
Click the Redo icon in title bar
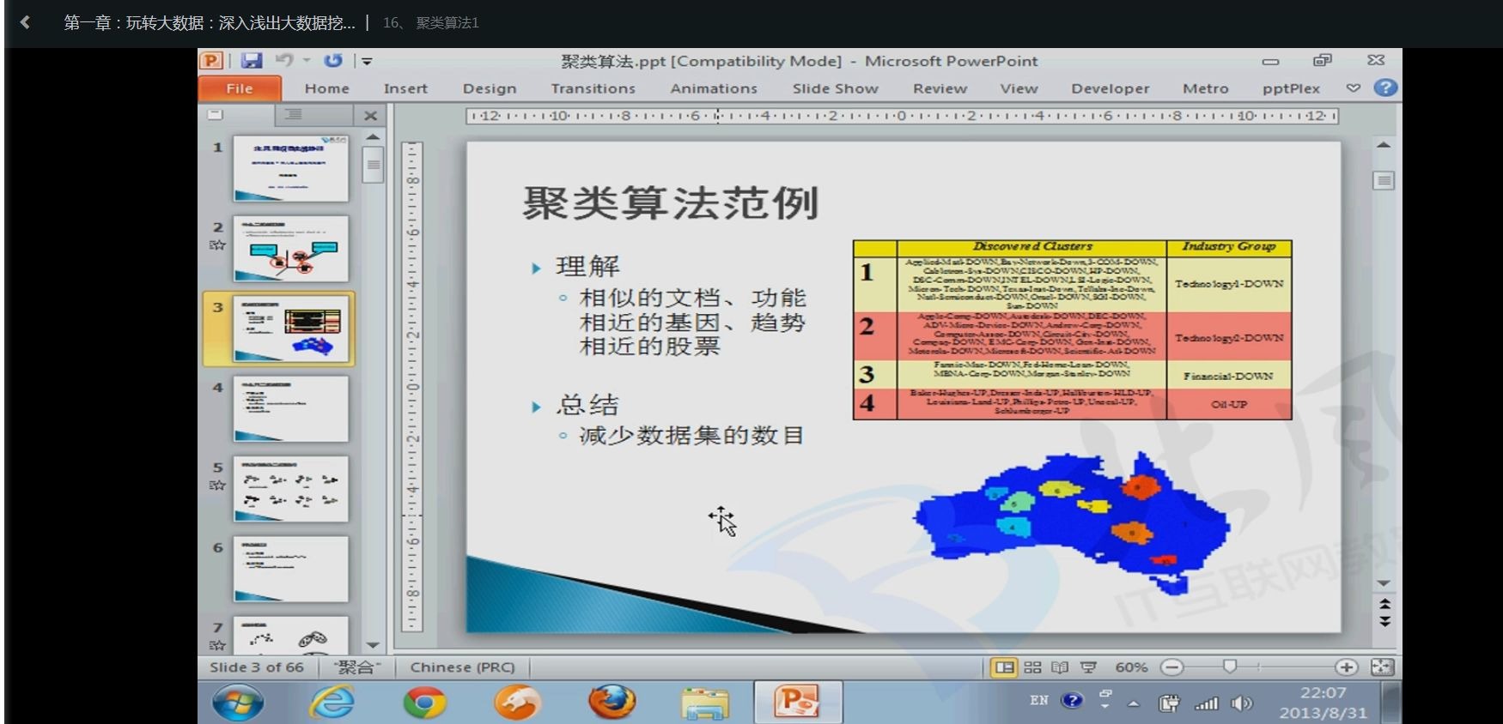pos(333,61)
